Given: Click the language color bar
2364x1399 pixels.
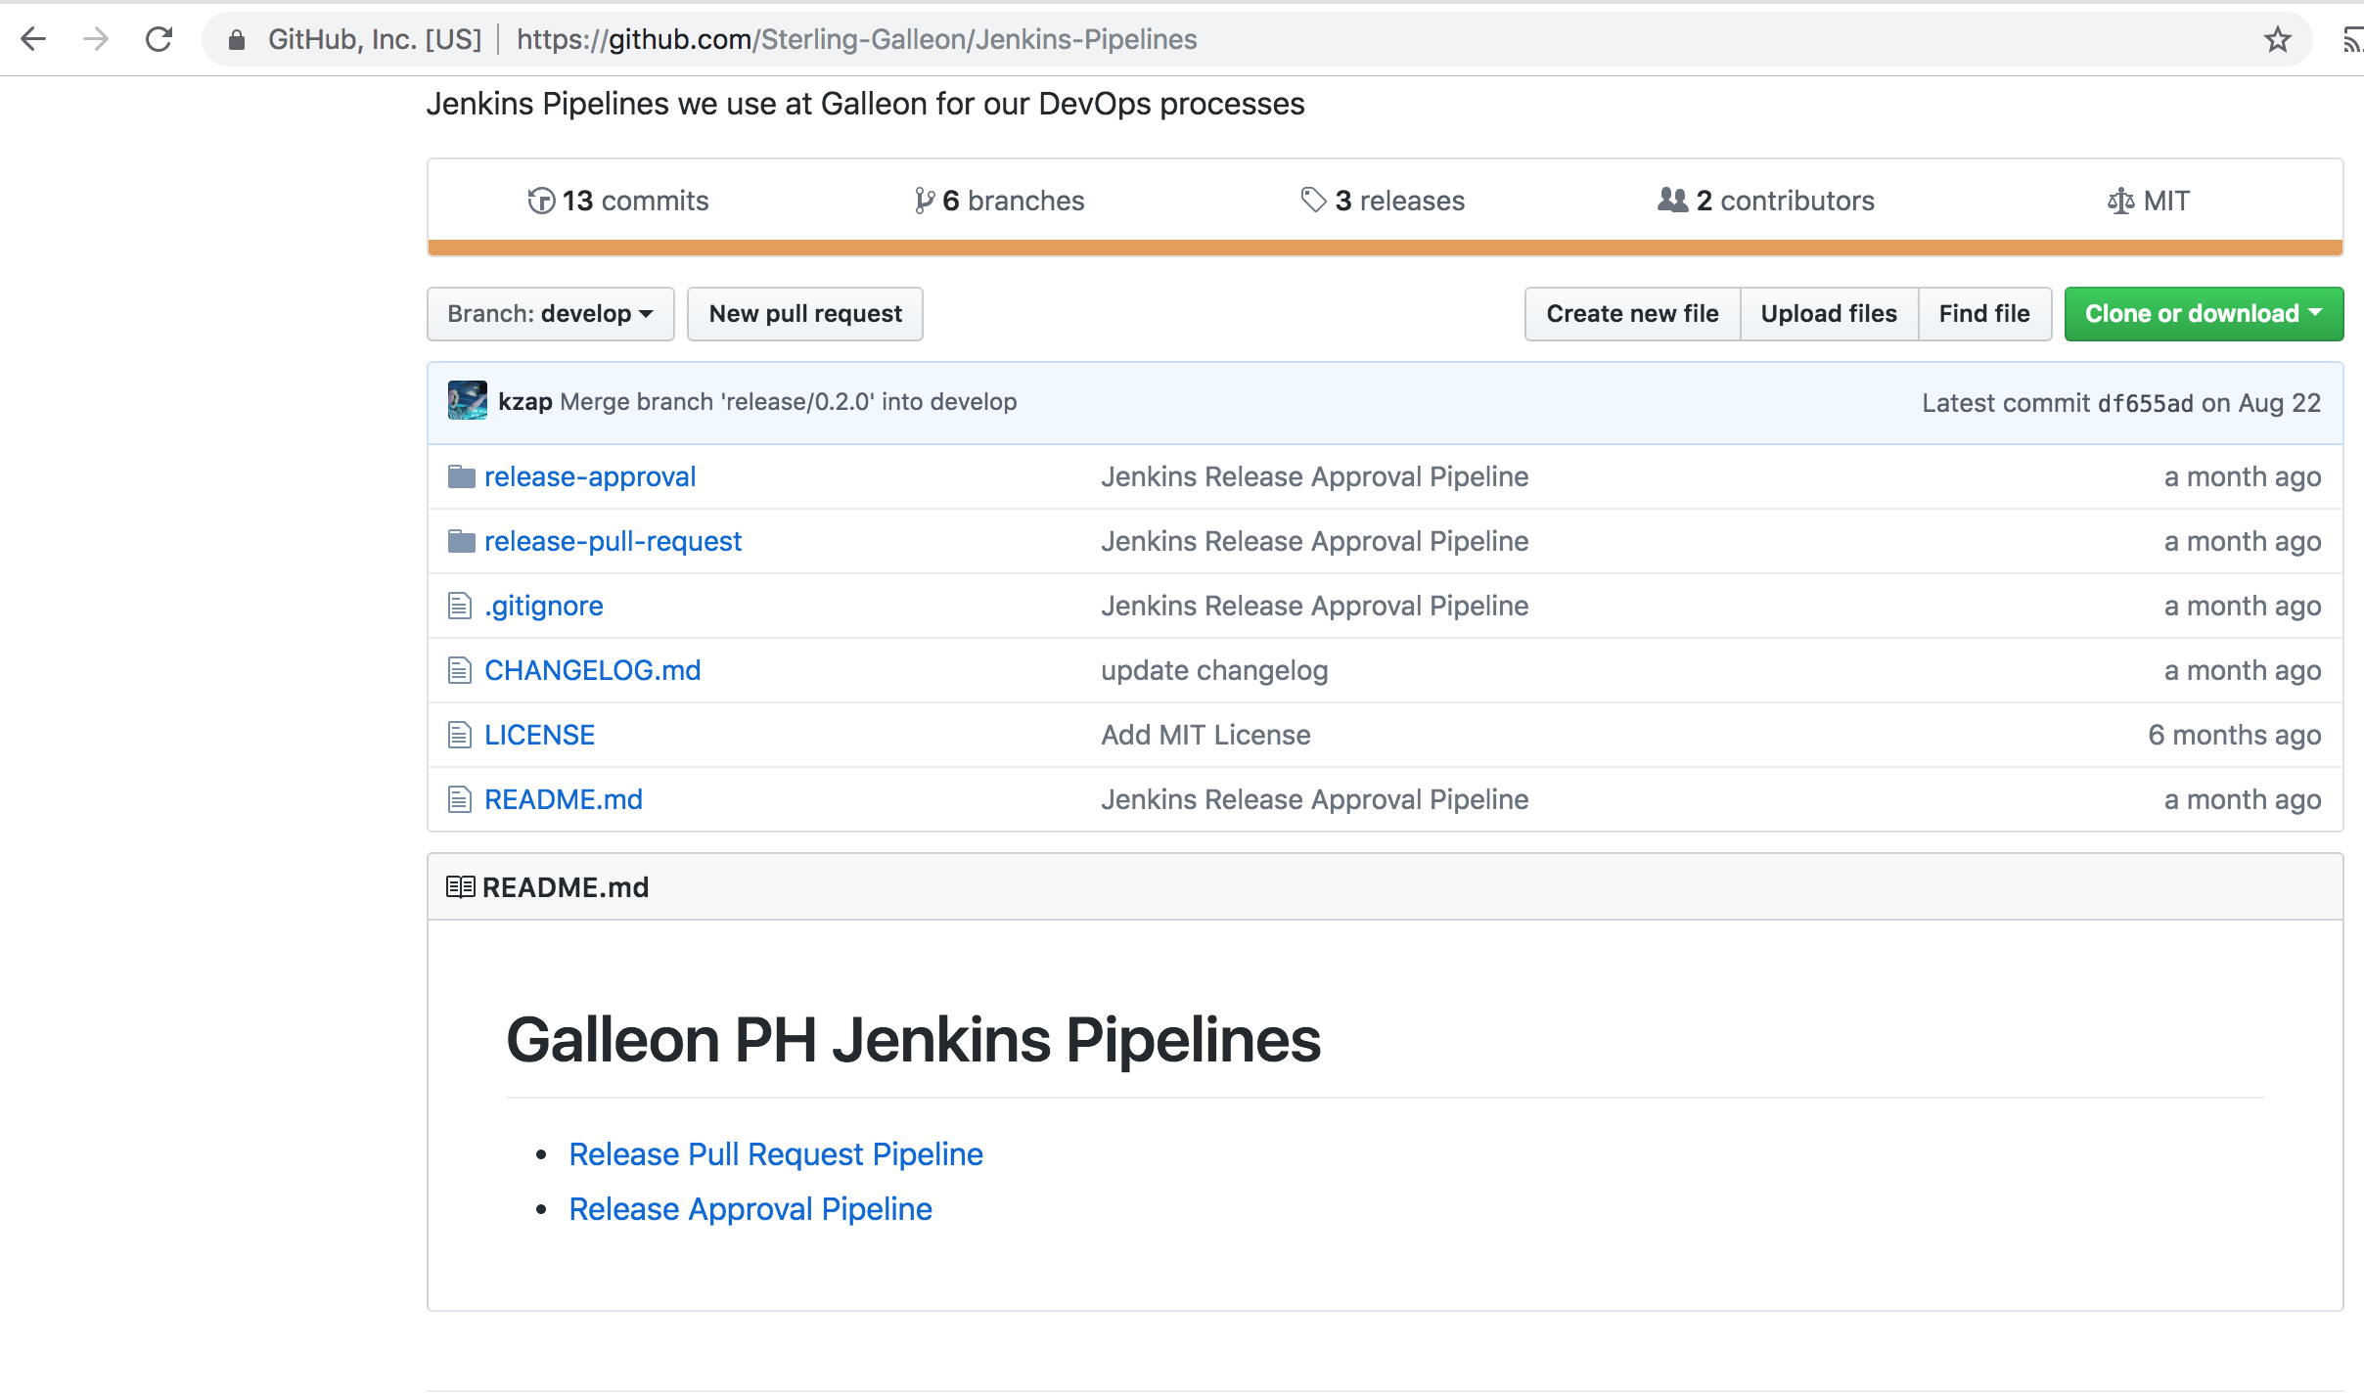Looking at the screenshot, I should click(x=1385, y=248).
